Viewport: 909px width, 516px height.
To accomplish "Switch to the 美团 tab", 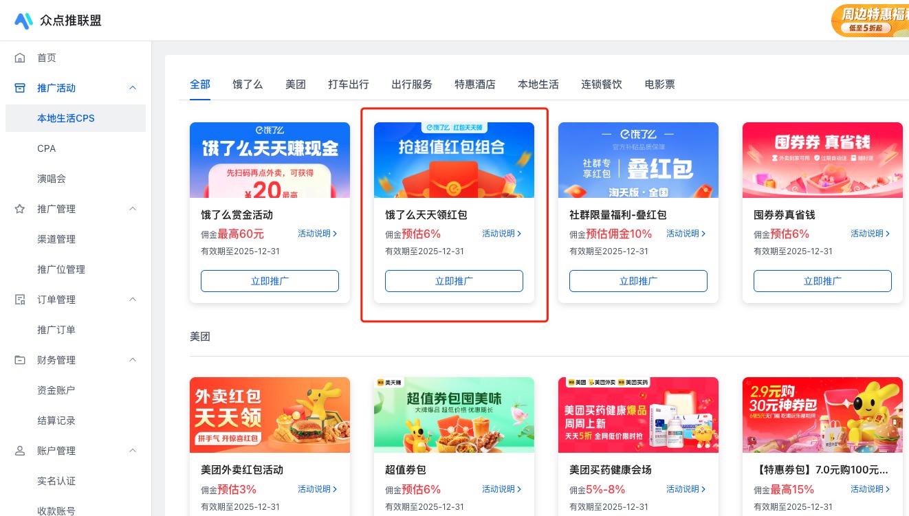I will pos(296,85).
